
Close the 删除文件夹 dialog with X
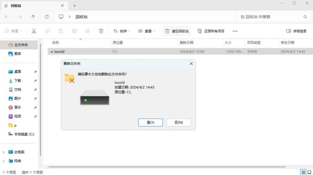191,64
